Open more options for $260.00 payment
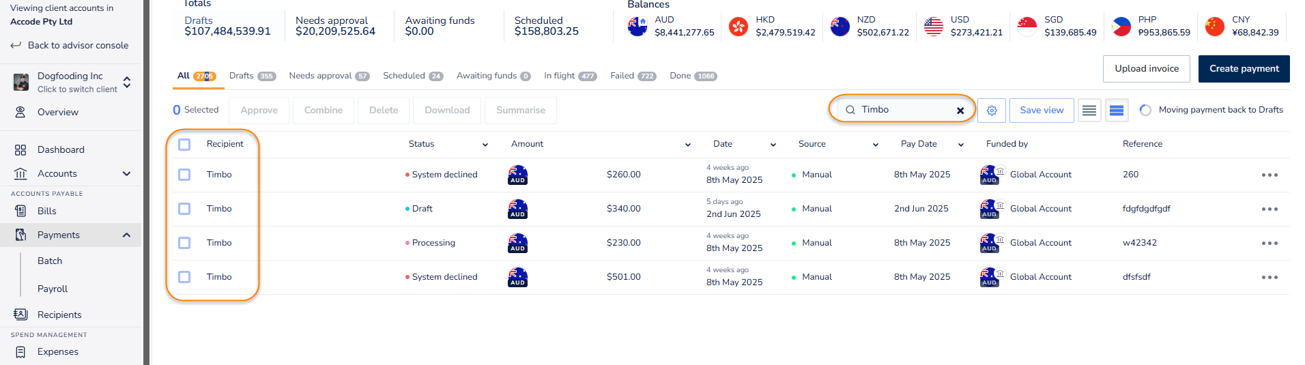The height and width of the screenshot is (365, 1305). pyautogui.click(x=1269, y=175)
